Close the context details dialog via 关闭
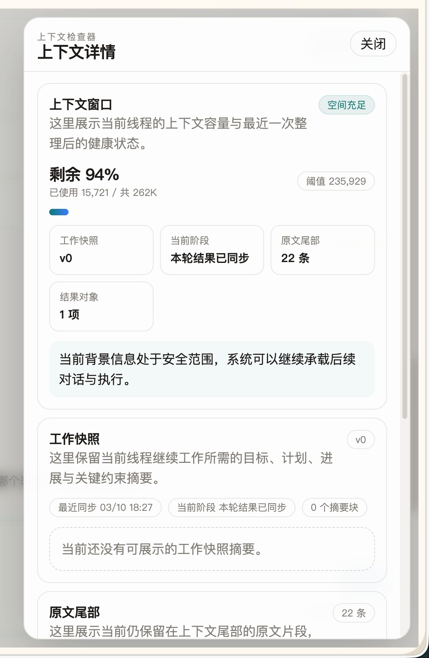Screen dimensions: 429x658 coord(373,44)
